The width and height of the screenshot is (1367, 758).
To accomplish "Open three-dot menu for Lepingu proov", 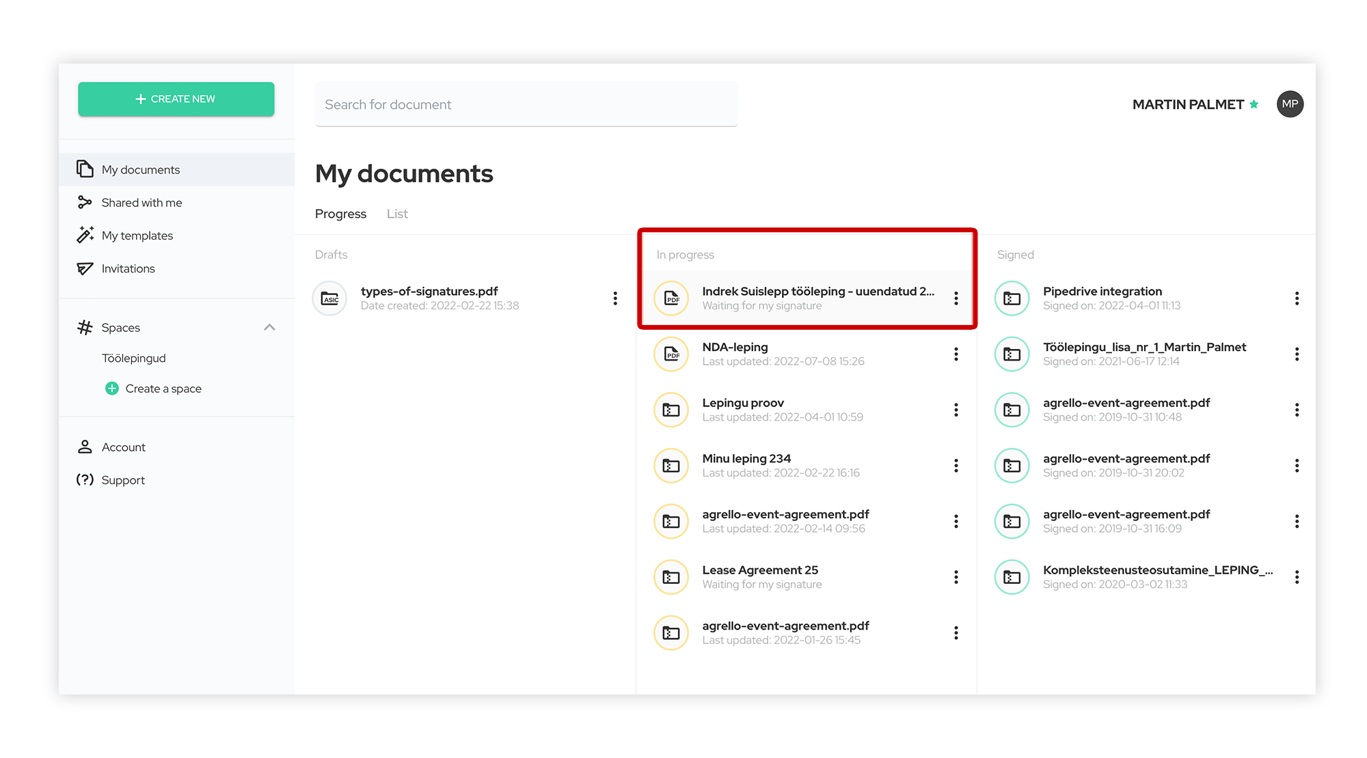I will coord(956,410).
